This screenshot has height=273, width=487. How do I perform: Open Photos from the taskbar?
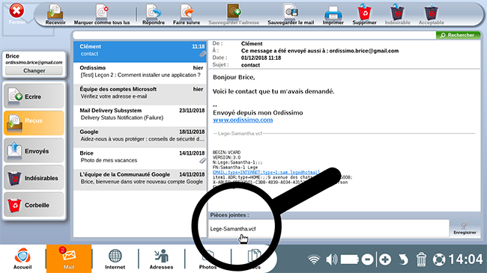tap(208, 259)
